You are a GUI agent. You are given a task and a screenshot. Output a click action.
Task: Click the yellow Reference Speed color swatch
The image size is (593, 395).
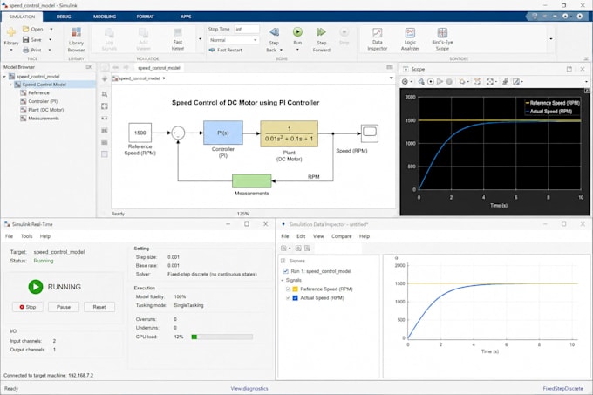pos(296,289)
